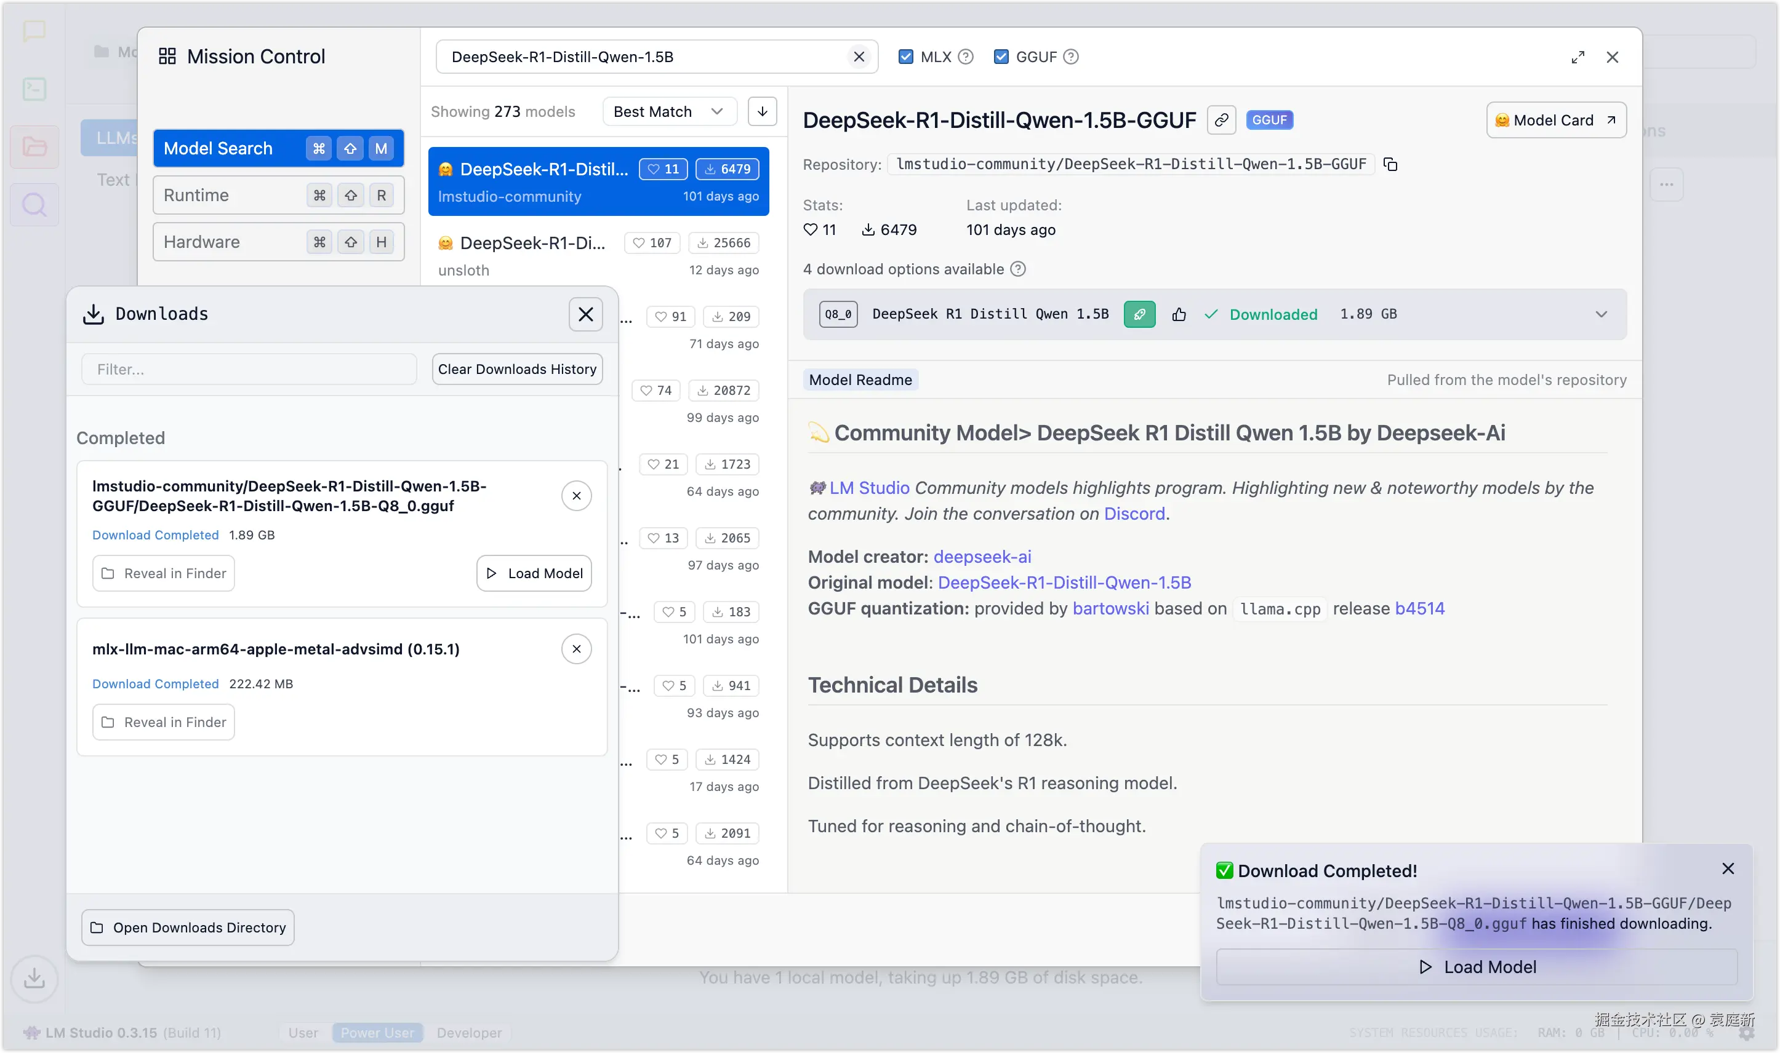1780x1053 pixels.
Task: Click Clear Downloads History button
Action: 517,369
